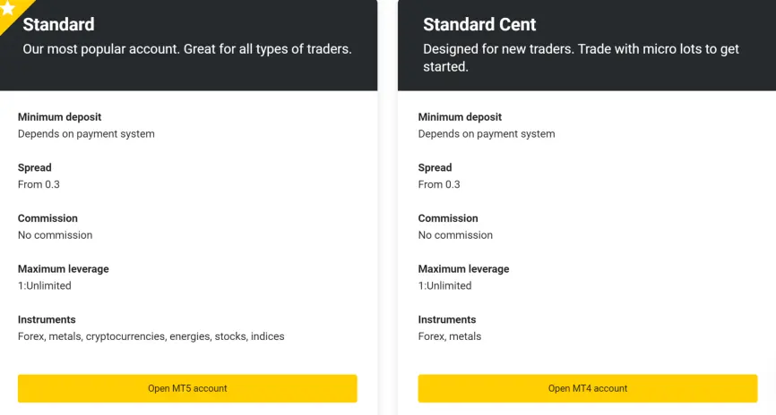Click Standard Cent's 'Designed for new traders' description
This screenshot has height=415, width=776.
point(581,58)
